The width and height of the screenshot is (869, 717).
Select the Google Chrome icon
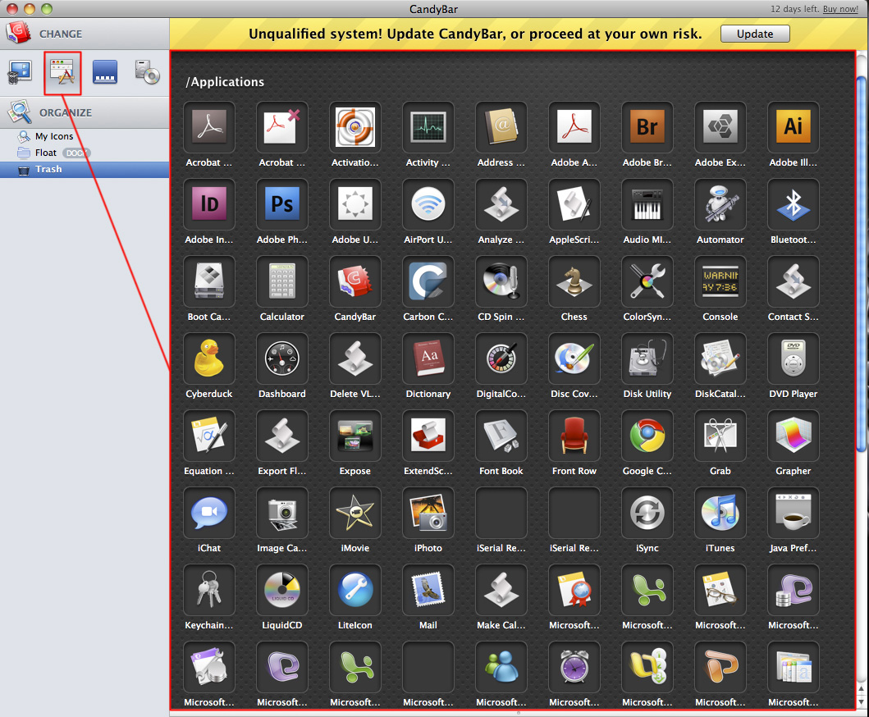647,435
